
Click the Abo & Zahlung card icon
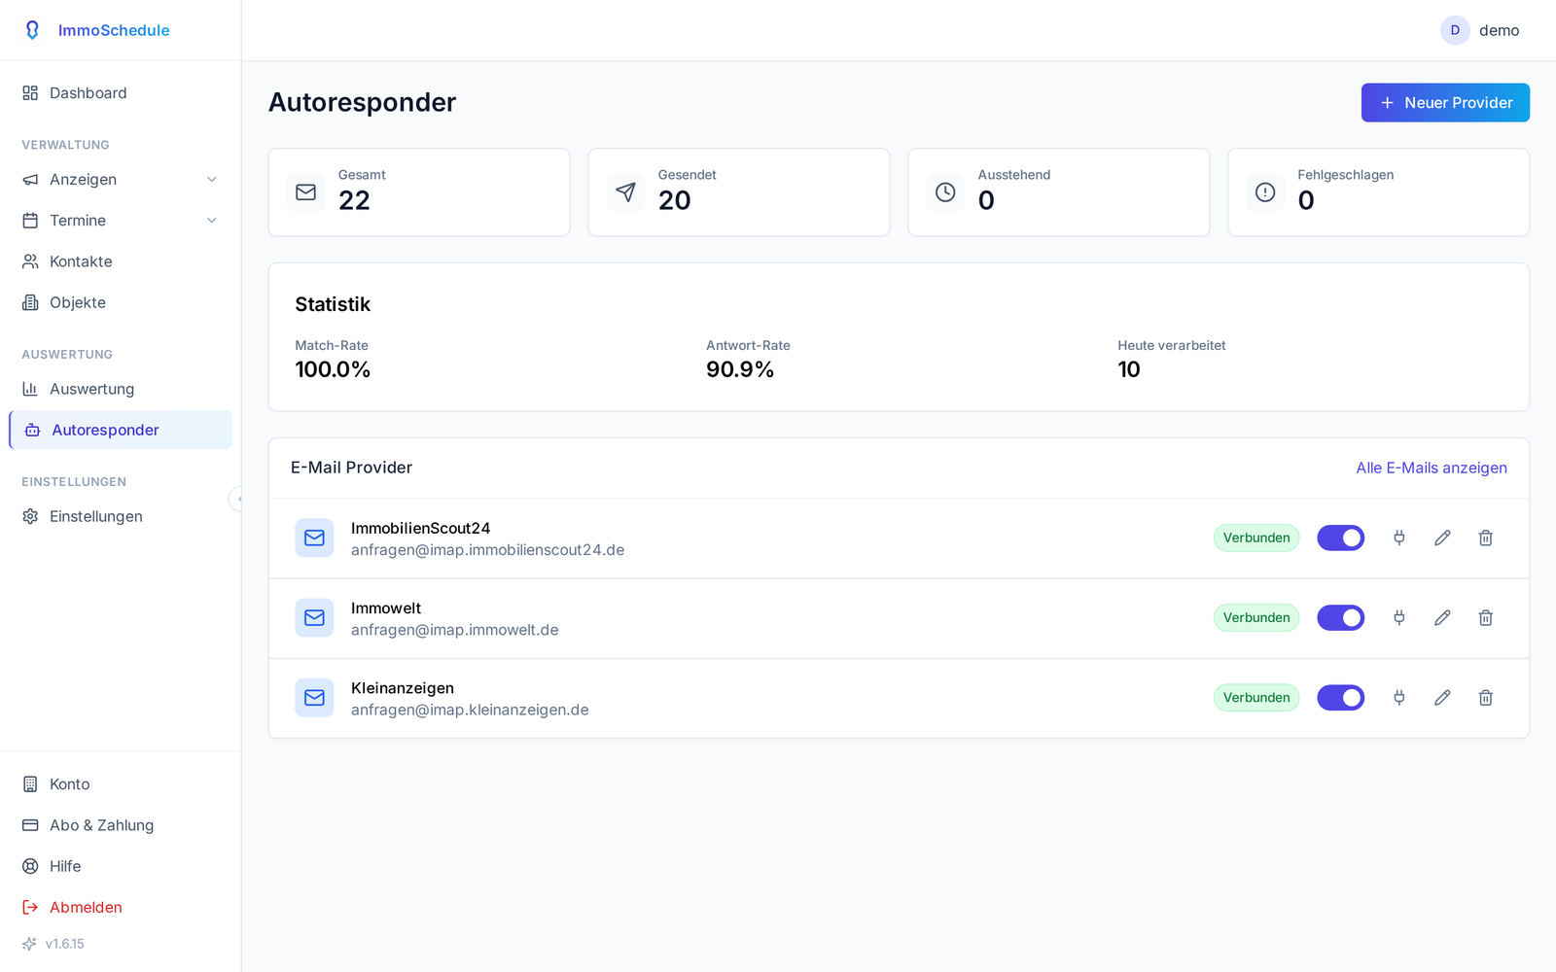30,825
